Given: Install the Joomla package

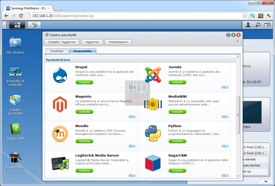Looking at the screenshot, I should [x=177, y=82].
